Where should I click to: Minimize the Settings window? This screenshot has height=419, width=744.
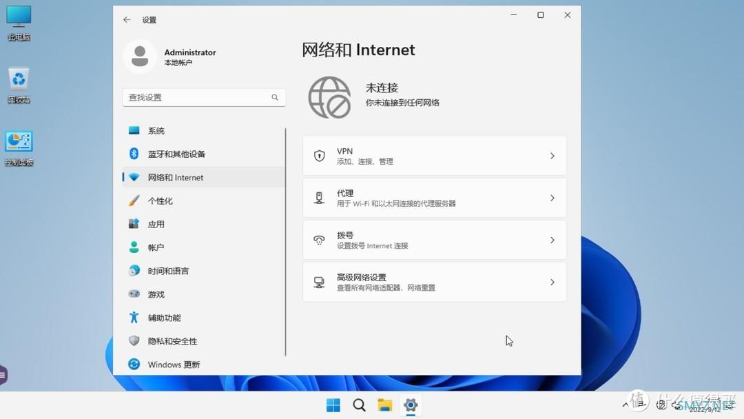[513, 15]
